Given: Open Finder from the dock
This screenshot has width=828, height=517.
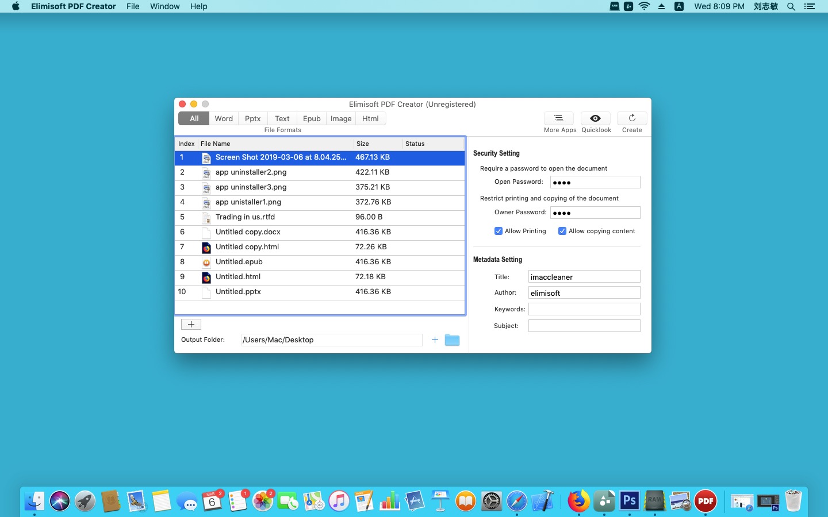Looking at the screenshot, I should (34, 501).
